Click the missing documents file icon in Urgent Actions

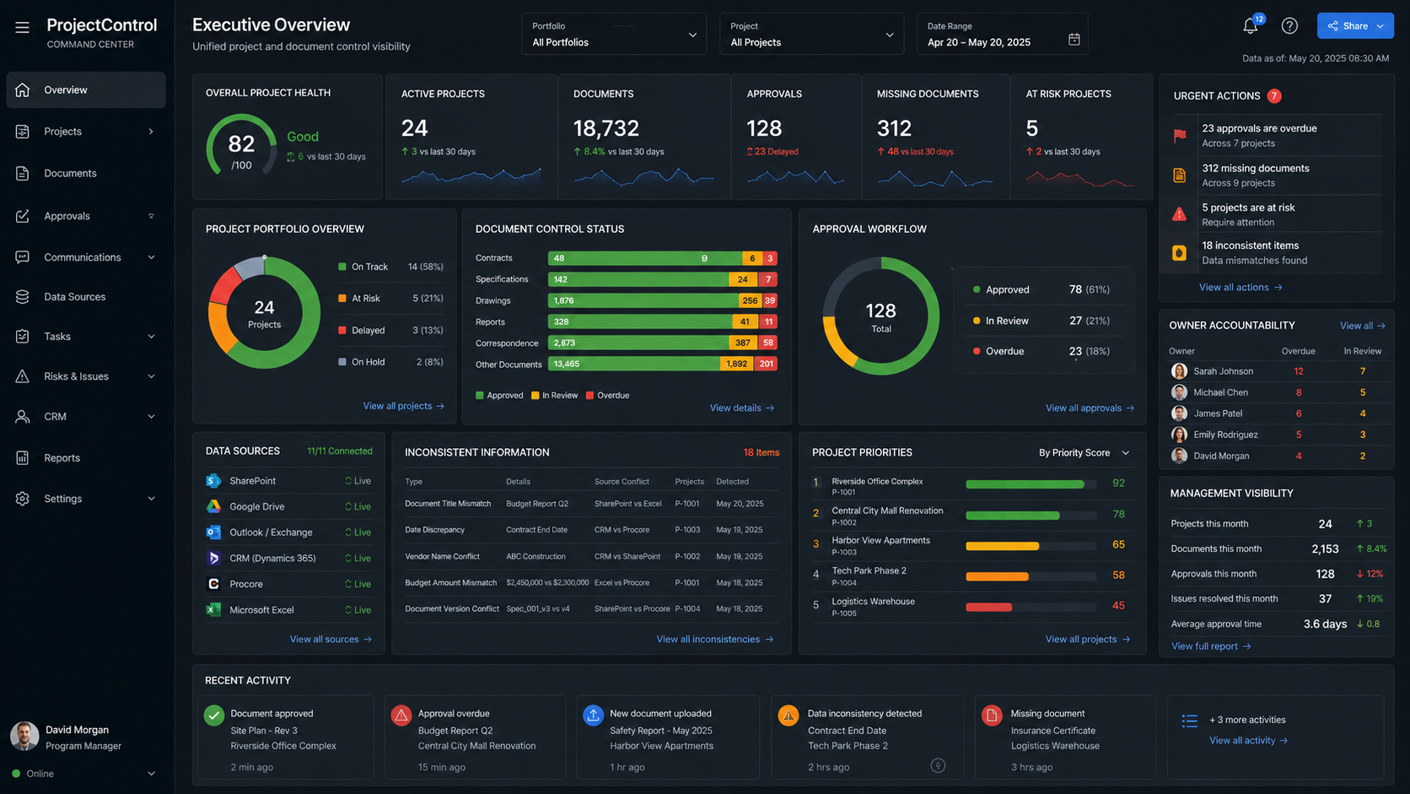point(1180,175)
